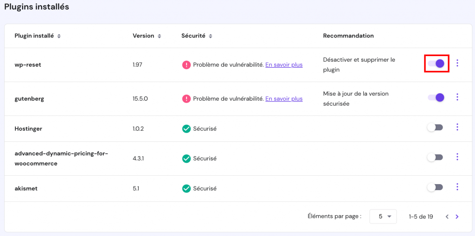Click En savoir plus link for wp-reset

tap(284, 65)
